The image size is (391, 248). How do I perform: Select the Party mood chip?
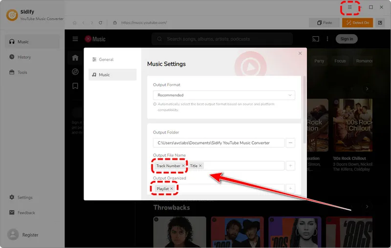coord(319,61)
